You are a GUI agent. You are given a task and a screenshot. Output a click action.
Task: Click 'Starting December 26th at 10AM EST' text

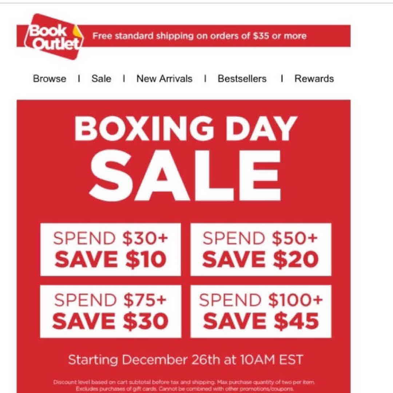[185, 360]
